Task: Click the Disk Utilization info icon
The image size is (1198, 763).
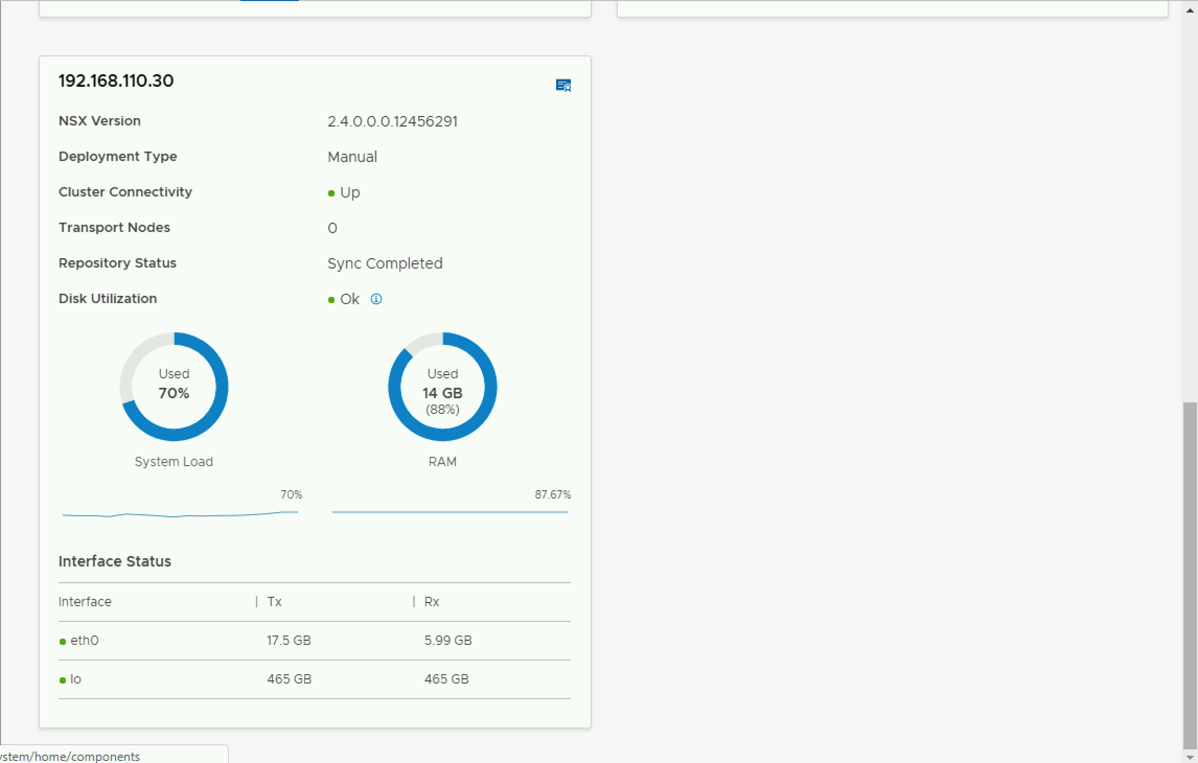Action: tap(376, 299)
